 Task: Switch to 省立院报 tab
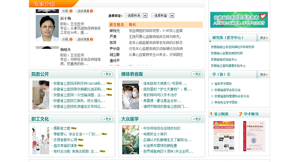coord(221,114)
